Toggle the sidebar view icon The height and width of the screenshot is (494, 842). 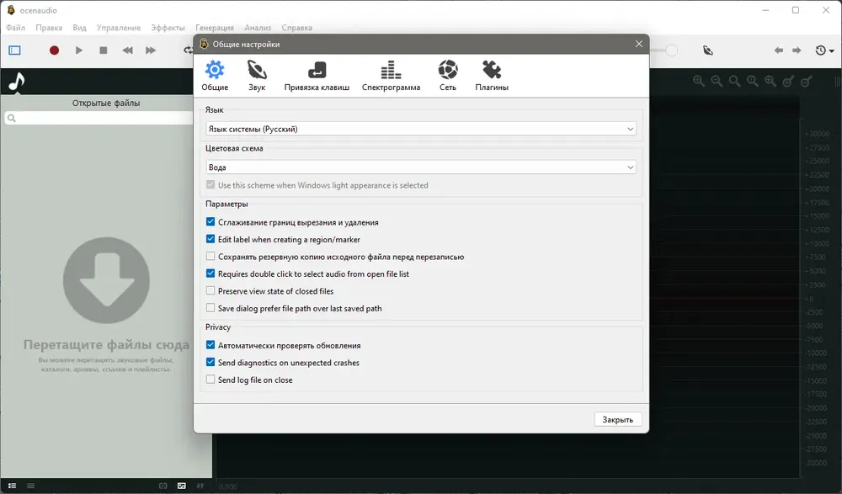tap(14, 50)
